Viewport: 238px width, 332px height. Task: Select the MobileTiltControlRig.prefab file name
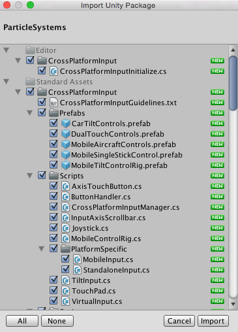pyautogui.click(x=119, y=165)
